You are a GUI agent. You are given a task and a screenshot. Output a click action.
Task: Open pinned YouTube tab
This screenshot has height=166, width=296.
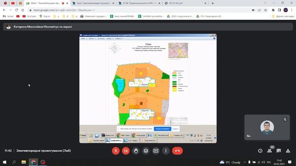point(13,3)
